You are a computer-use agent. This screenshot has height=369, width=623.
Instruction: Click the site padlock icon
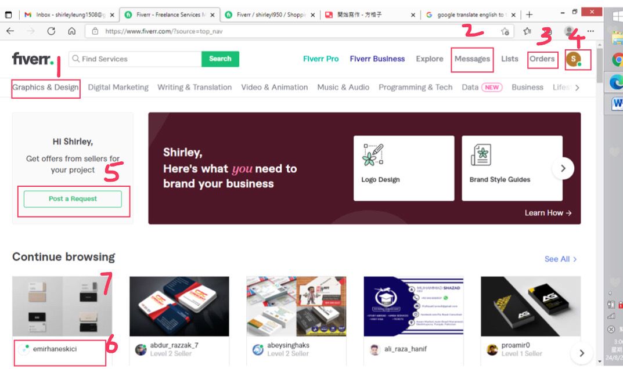(95, 31)
